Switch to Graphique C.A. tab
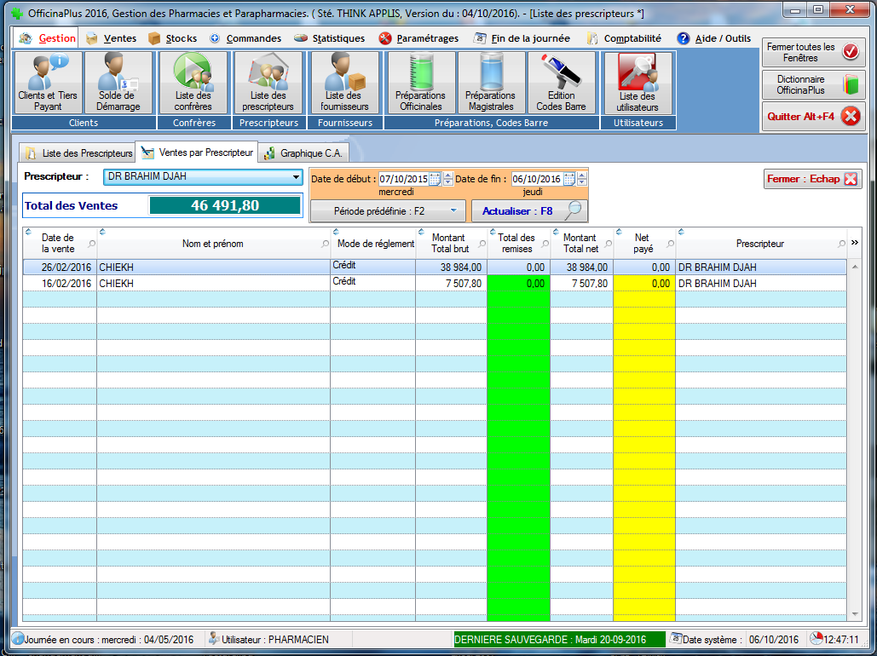The image size is (877, 656). pos(303,153)
